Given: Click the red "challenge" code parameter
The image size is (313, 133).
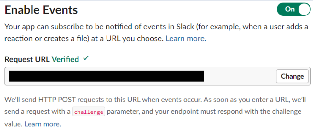Looking at the screenshot, I should coord(89,112).
